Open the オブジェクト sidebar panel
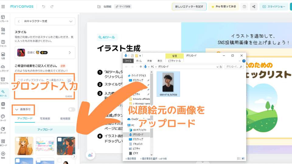 (3, 81)
